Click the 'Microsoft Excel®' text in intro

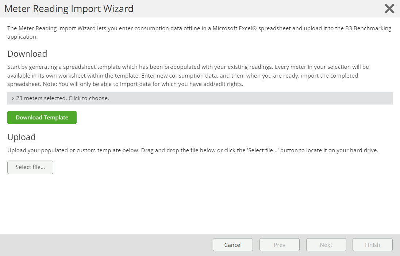coord(236,28)
